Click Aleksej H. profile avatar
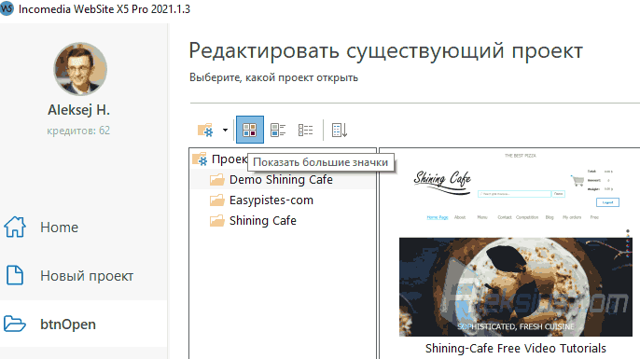Screen dimensions: 640x359 tap(80, 69)
